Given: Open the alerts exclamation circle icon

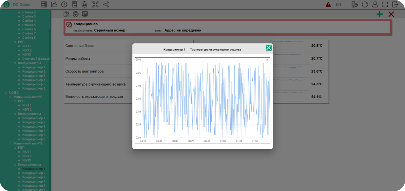Looking at the screenshot, I should pos(64,5).
